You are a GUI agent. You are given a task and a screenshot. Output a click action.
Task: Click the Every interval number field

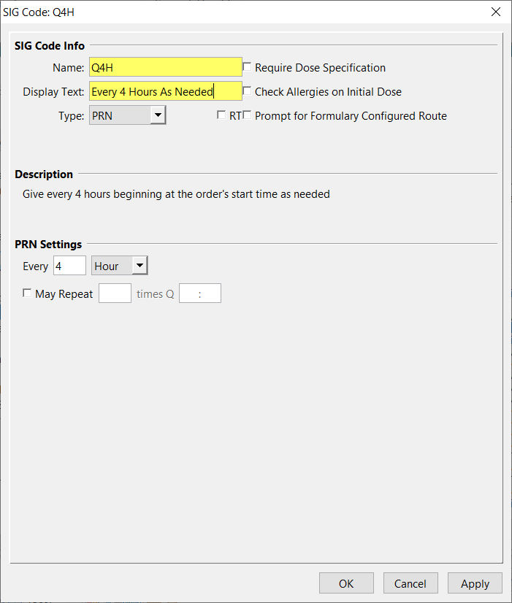coord(69,266)
